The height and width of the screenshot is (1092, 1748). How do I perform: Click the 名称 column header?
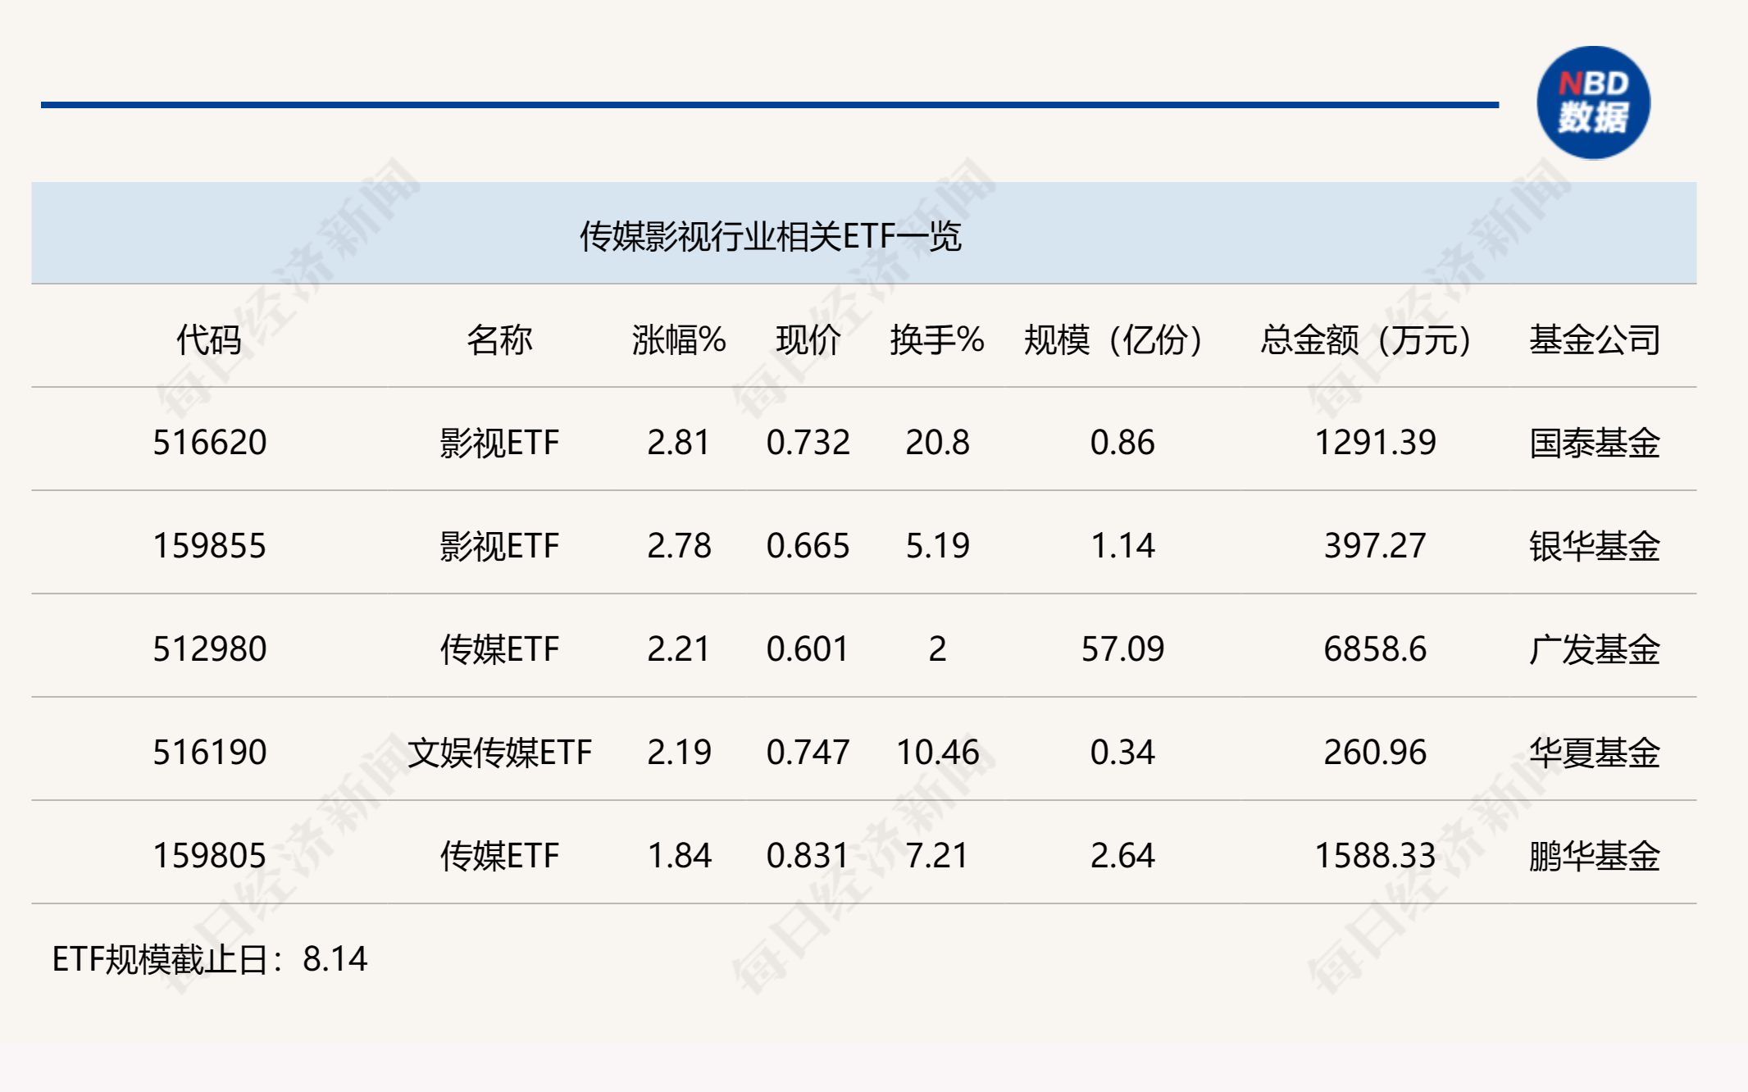coord(499,339)
